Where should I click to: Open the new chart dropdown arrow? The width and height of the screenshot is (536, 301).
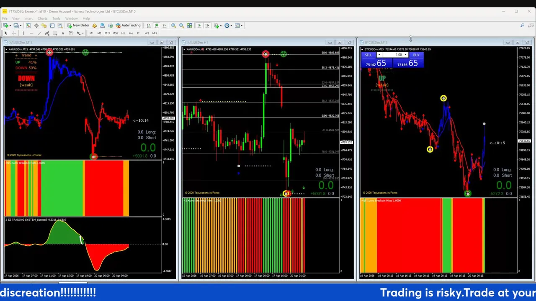10,26
